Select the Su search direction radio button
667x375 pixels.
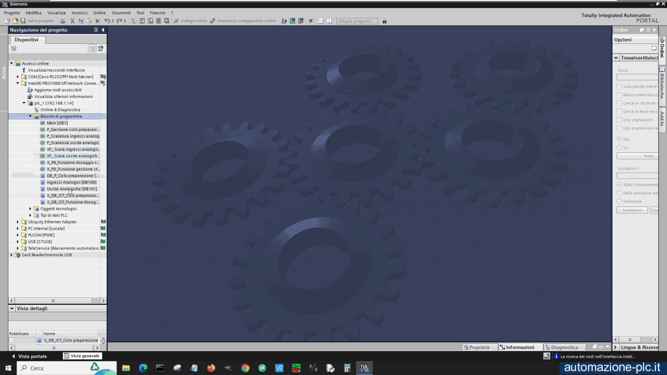(x=619, y=148)
